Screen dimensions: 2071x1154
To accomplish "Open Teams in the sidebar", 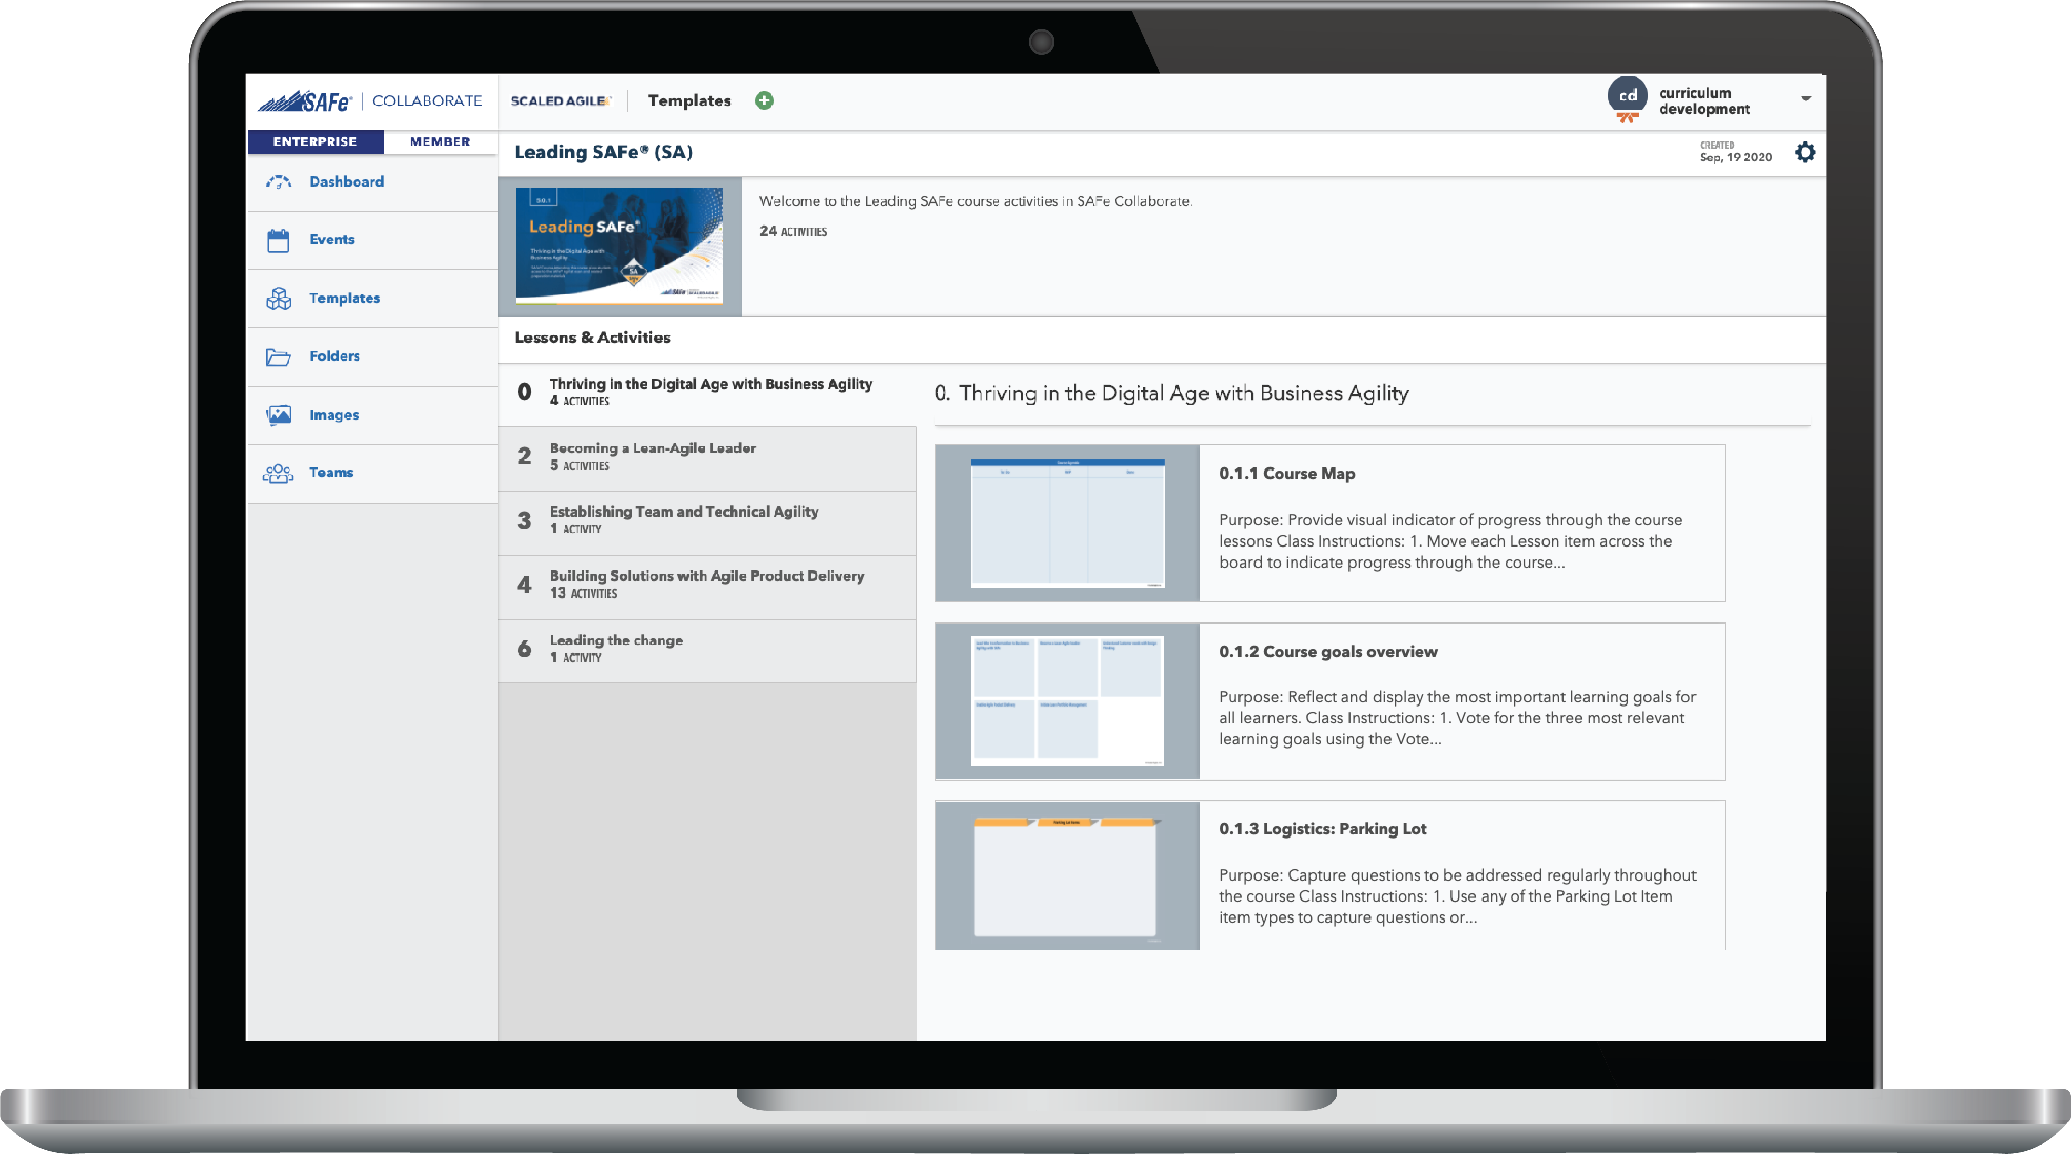I will click(371, 473).
